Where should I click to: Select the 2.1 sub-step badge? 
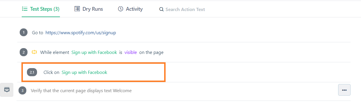tap(32, 72)
